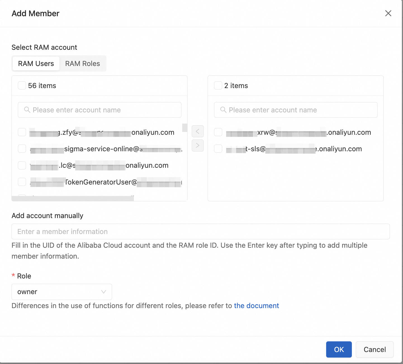Cancel the Add Member dialog
This screenshot has height=364, width=403.
pos(374,349)
